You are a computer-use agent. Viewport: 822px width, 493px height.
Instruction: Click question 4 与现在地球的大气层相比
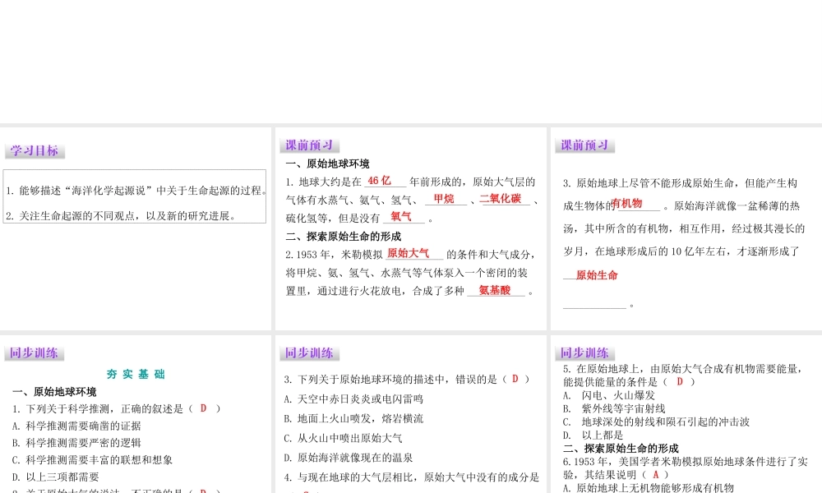412,477
